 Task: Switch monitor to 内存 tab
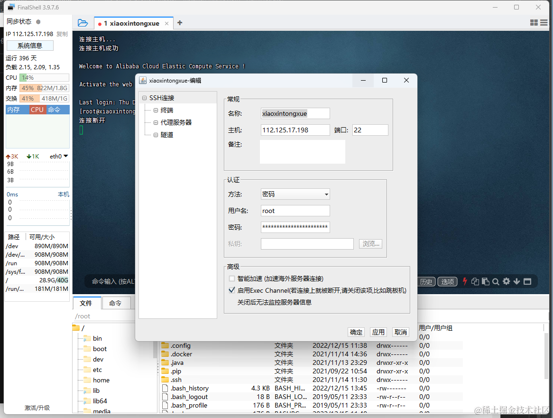tap(17, 110)
